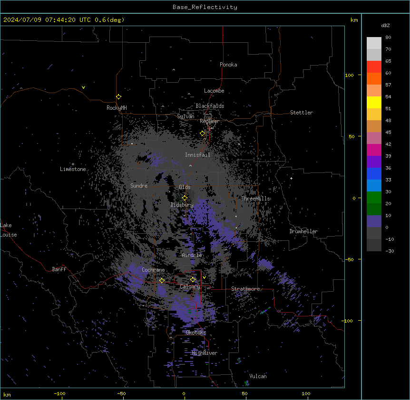Screen dimensions: 410x400
Task: Click the Didsbury town label
Action: tap(182, 205)
